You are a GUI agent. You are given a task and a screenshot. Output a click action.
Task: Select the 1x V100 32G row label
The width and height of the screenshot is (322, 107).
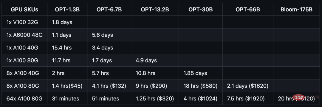coord(24,22)
